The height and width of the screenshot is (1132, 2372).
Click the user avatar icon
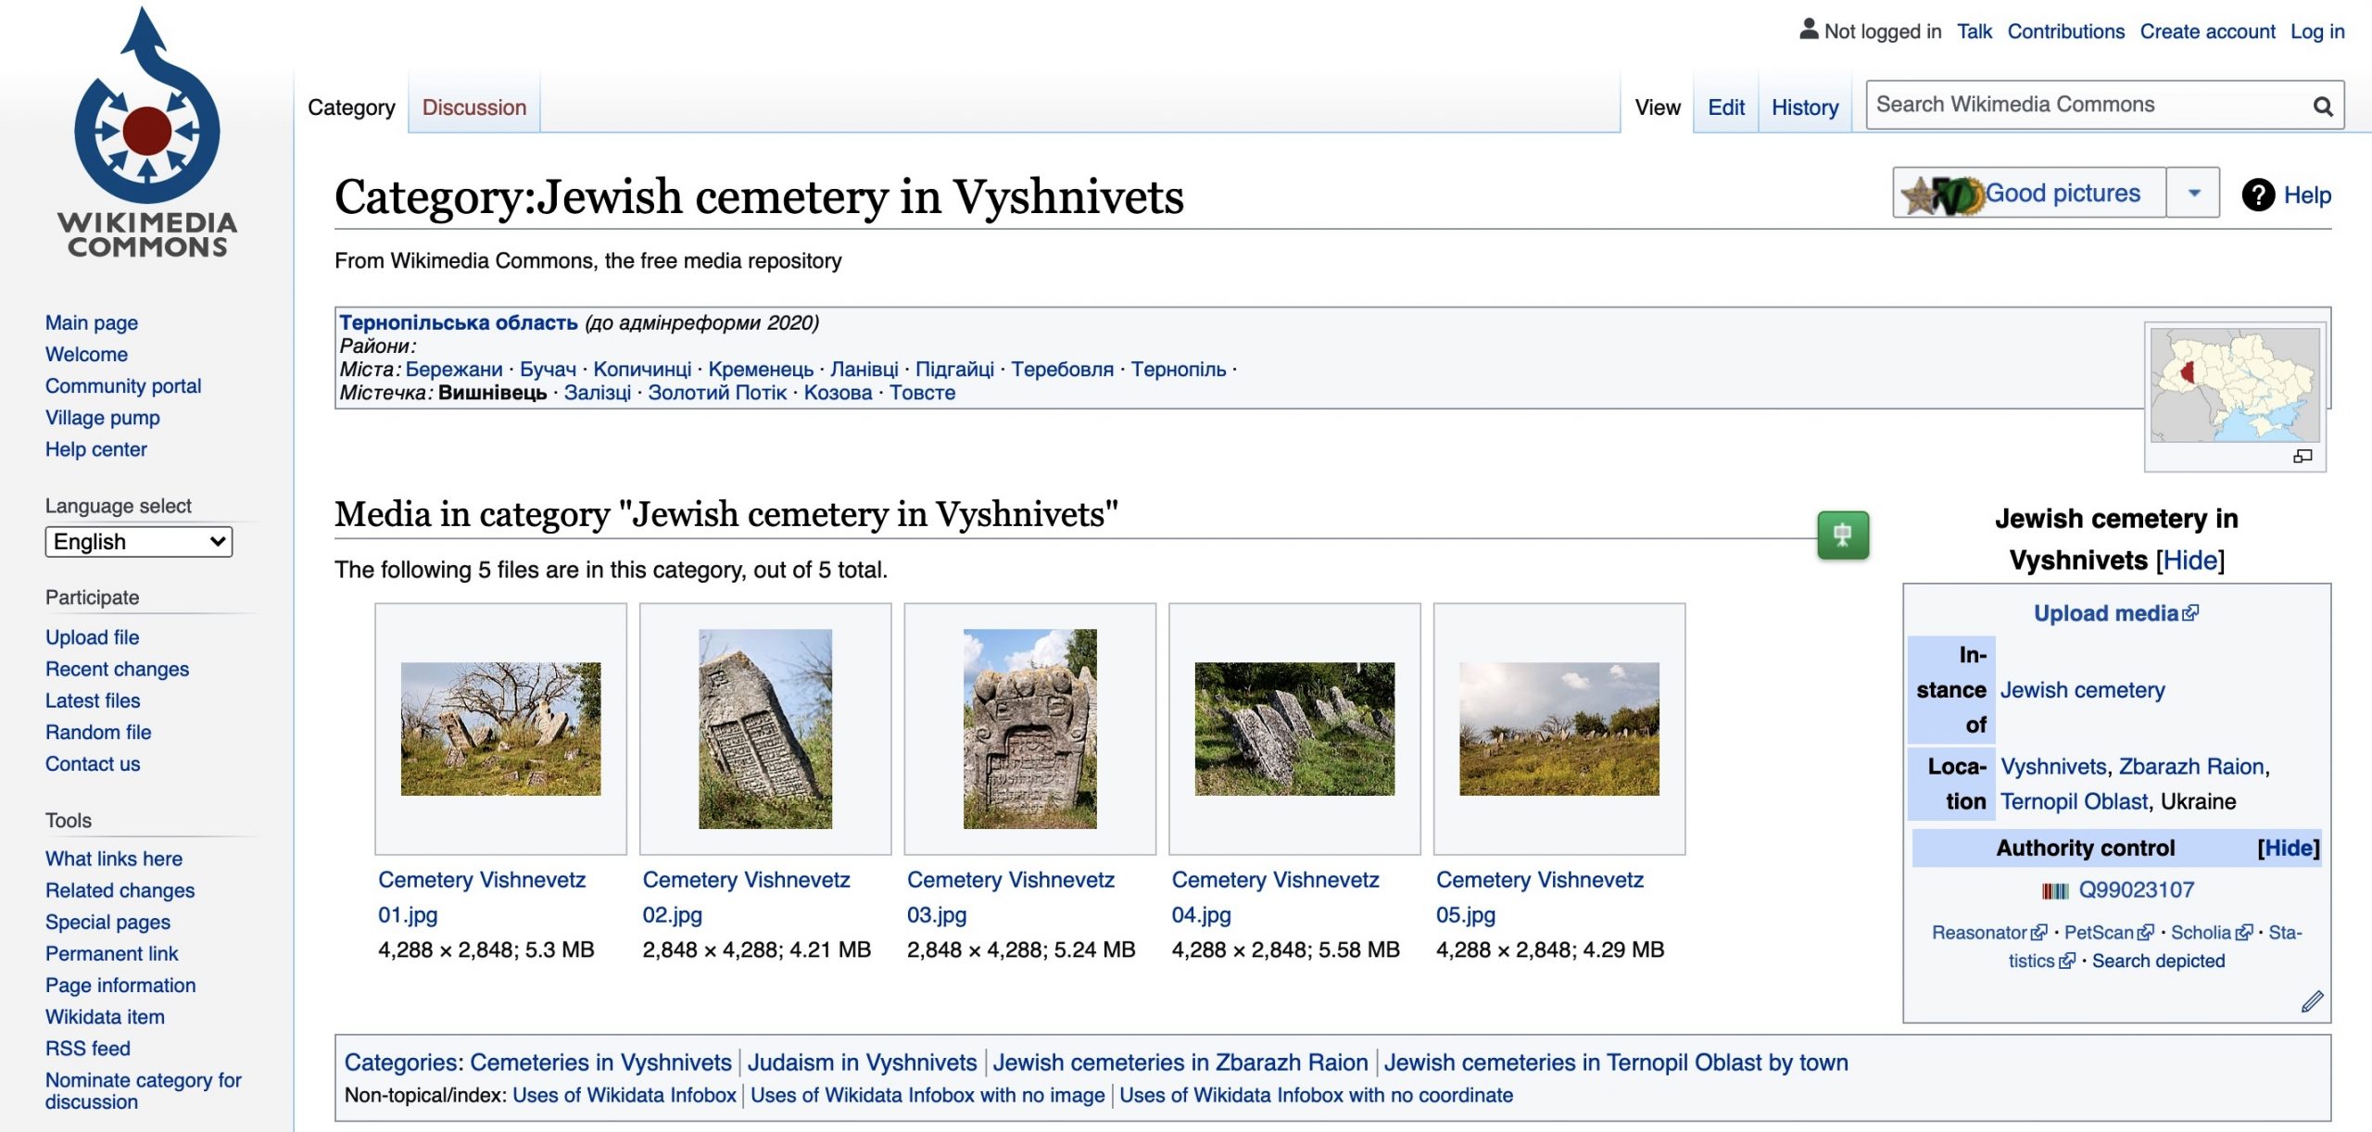tap(1808, 30)
